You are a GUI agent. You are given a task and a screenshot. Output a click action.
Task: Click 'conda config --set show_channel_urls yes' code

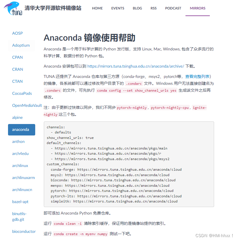click(x=137, y=91)
